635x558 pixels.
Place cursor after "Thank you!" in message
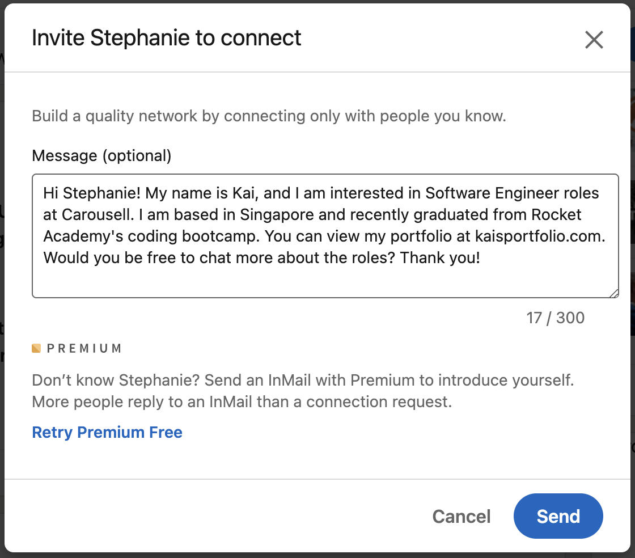(x=481, y=258)
